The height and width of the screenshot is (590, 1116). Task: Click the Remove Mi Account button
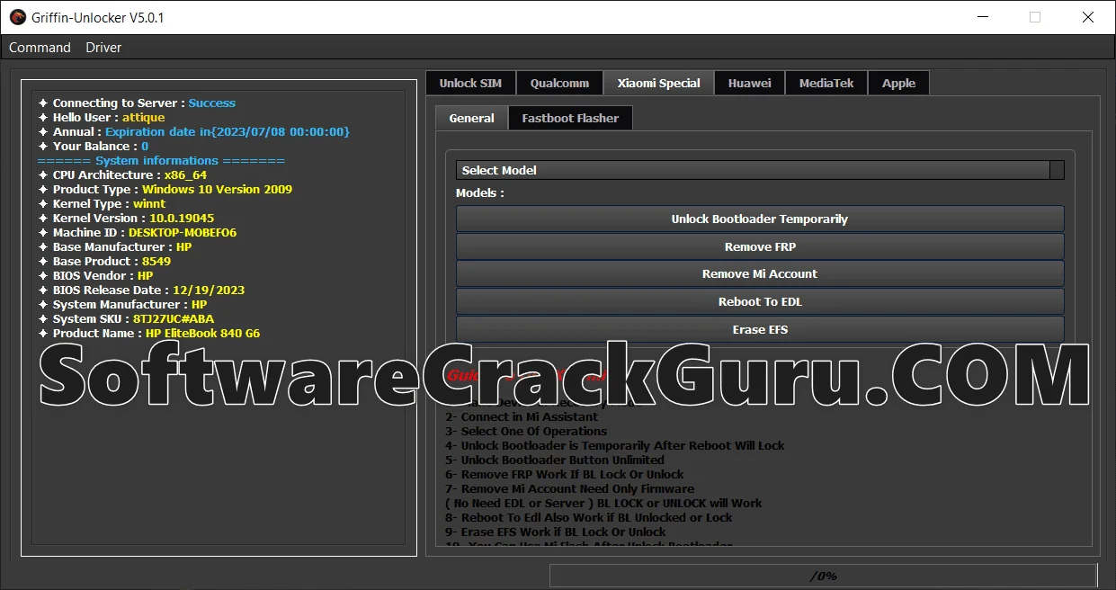point(760,273)
